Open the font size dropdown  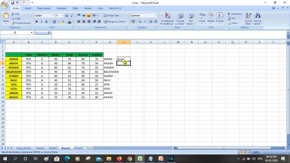click(x=63, y=15)
